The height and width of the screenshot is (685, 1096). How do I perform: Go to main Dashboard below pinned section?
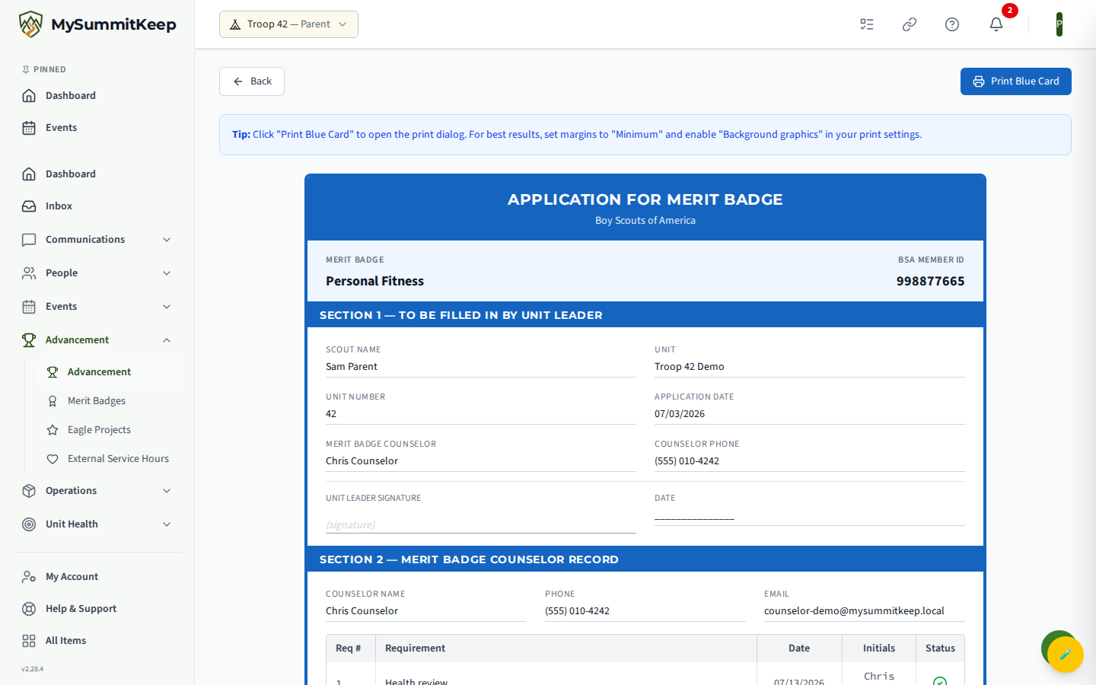(97, 174)
